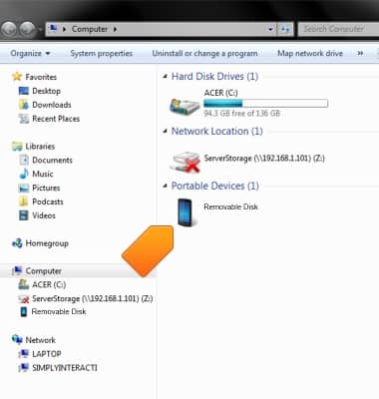Click the Hard Disk Drives (1) heading
The width and height of the screenshot is (379, 399).
[x=214, y=77]
